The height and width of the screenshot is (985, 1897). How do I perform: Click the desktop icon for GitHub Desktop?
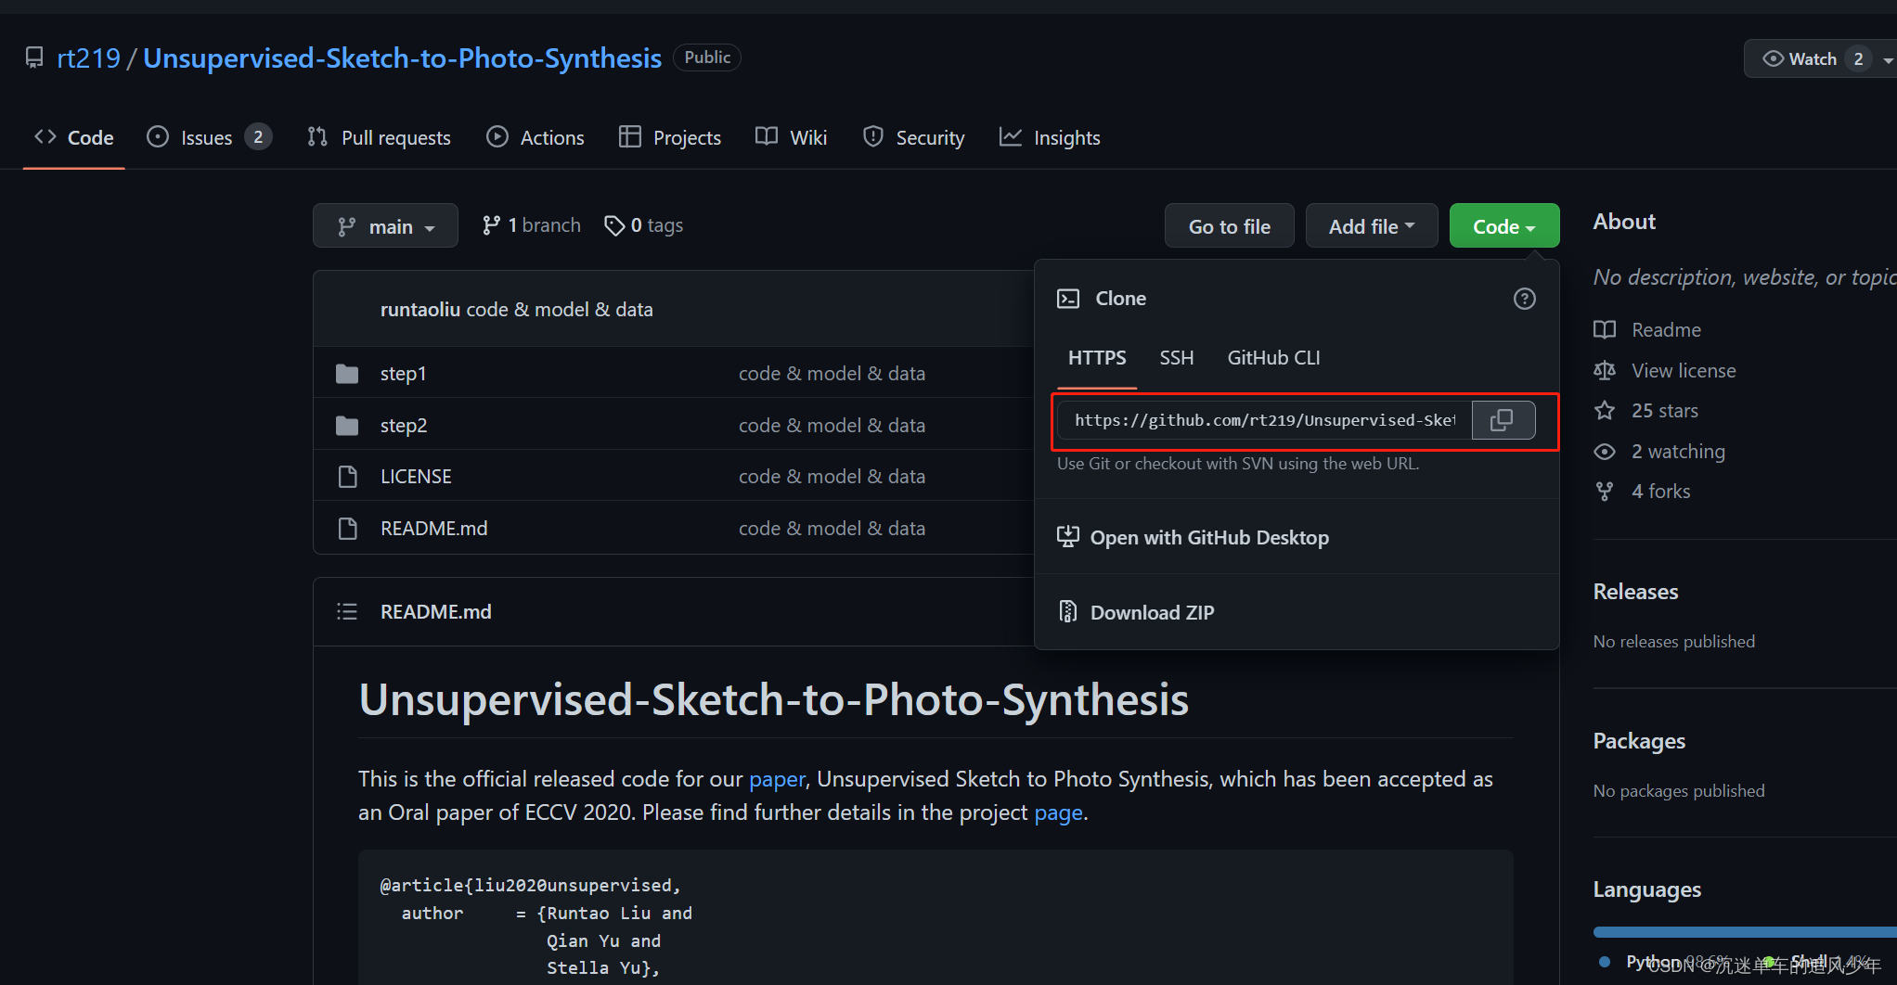coord(1068,537)
